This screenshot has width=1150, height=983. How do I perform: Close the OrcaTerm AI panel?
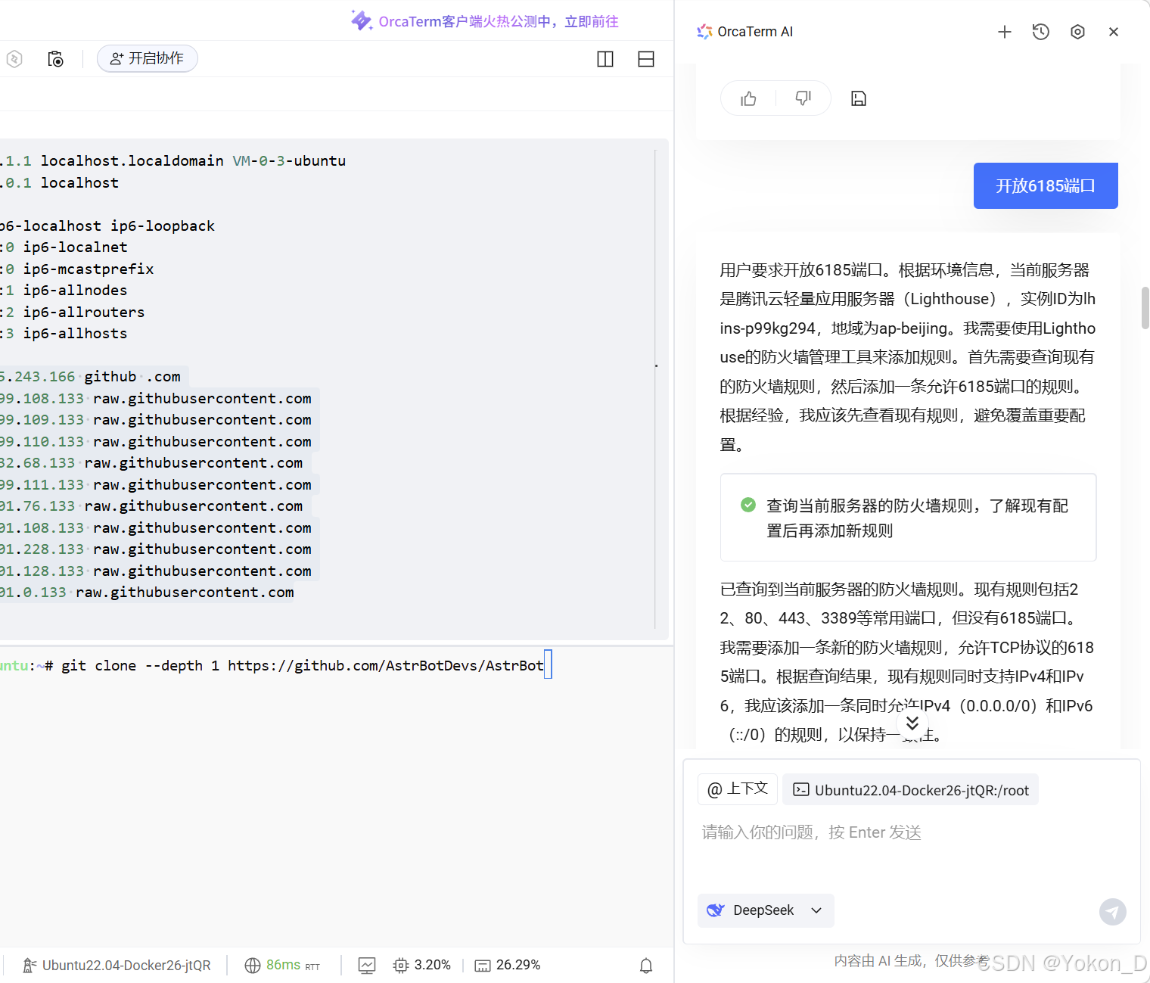click(x=1114, y=32)
